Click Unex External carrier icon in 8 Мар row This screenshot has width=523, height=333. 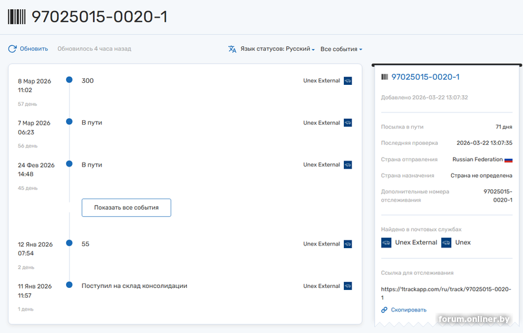[348, 81]
